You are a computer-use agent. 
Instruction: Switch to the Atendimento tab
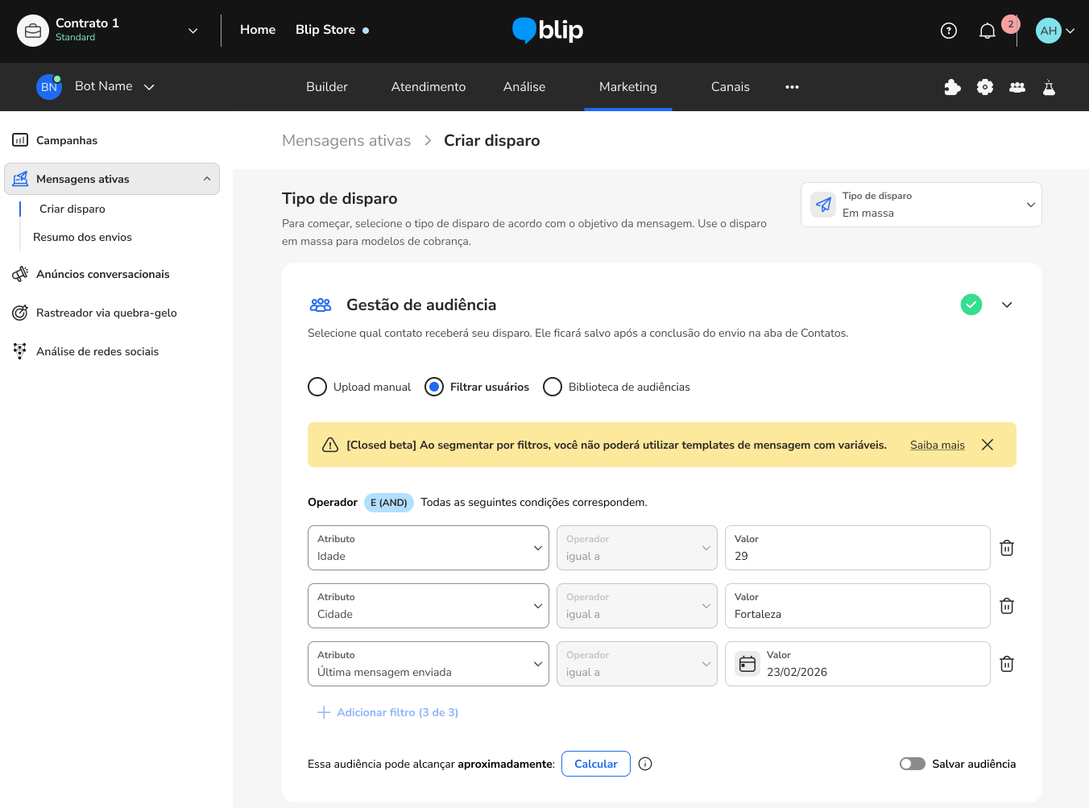(428, 87)
